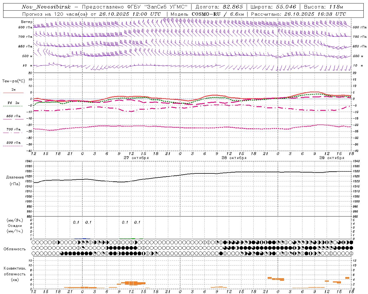368x294 pixels.
Task: Click the Долгота: 82.865 value
Action: [x=219, y=7]
